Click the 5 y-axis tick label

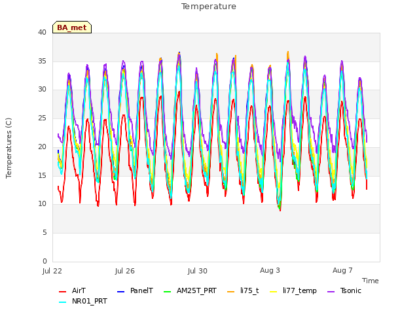[x=45, y=233]
